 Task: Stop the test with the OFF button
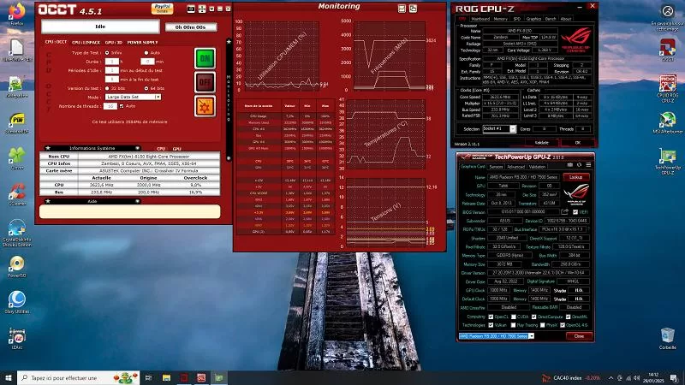click(x=205, y=82)
